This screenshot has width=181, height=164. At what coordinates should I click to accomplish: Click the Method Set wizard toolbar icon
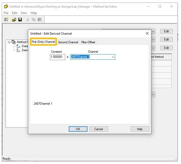pyautogui.click(x=6, y=20)
